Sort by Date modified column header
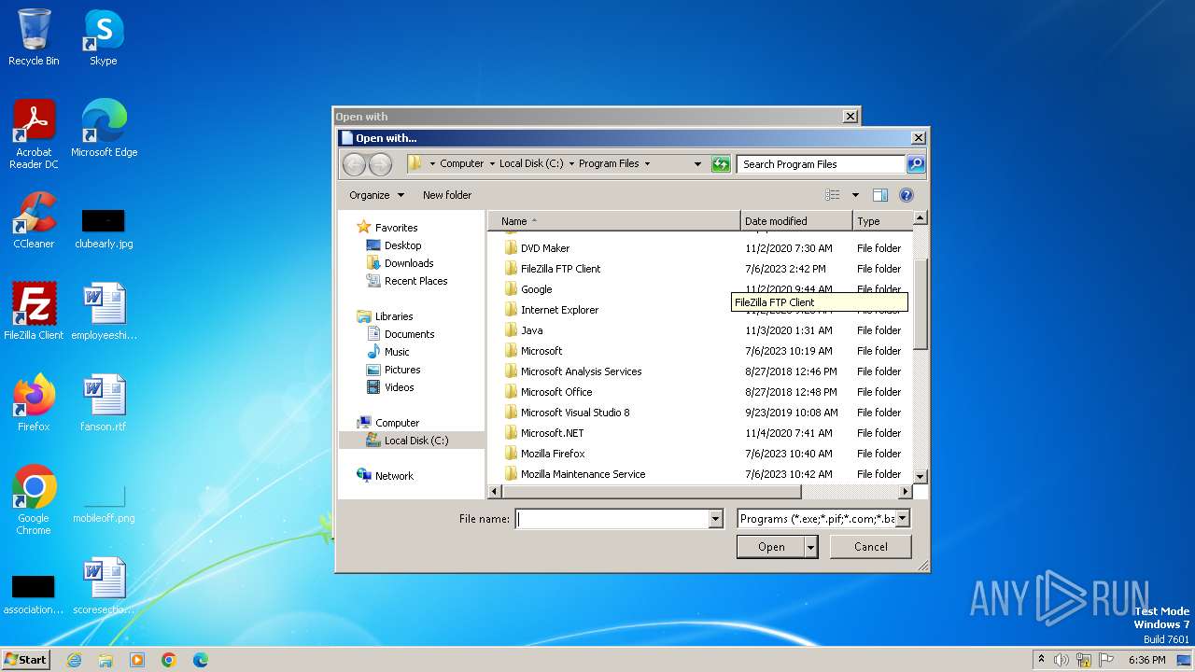The image size is (1195, 672). click(x=797, y=221)
